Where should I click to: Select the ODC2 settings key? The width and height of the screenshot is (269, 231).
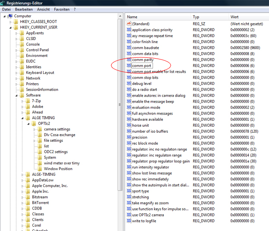[x=56, y=152]
